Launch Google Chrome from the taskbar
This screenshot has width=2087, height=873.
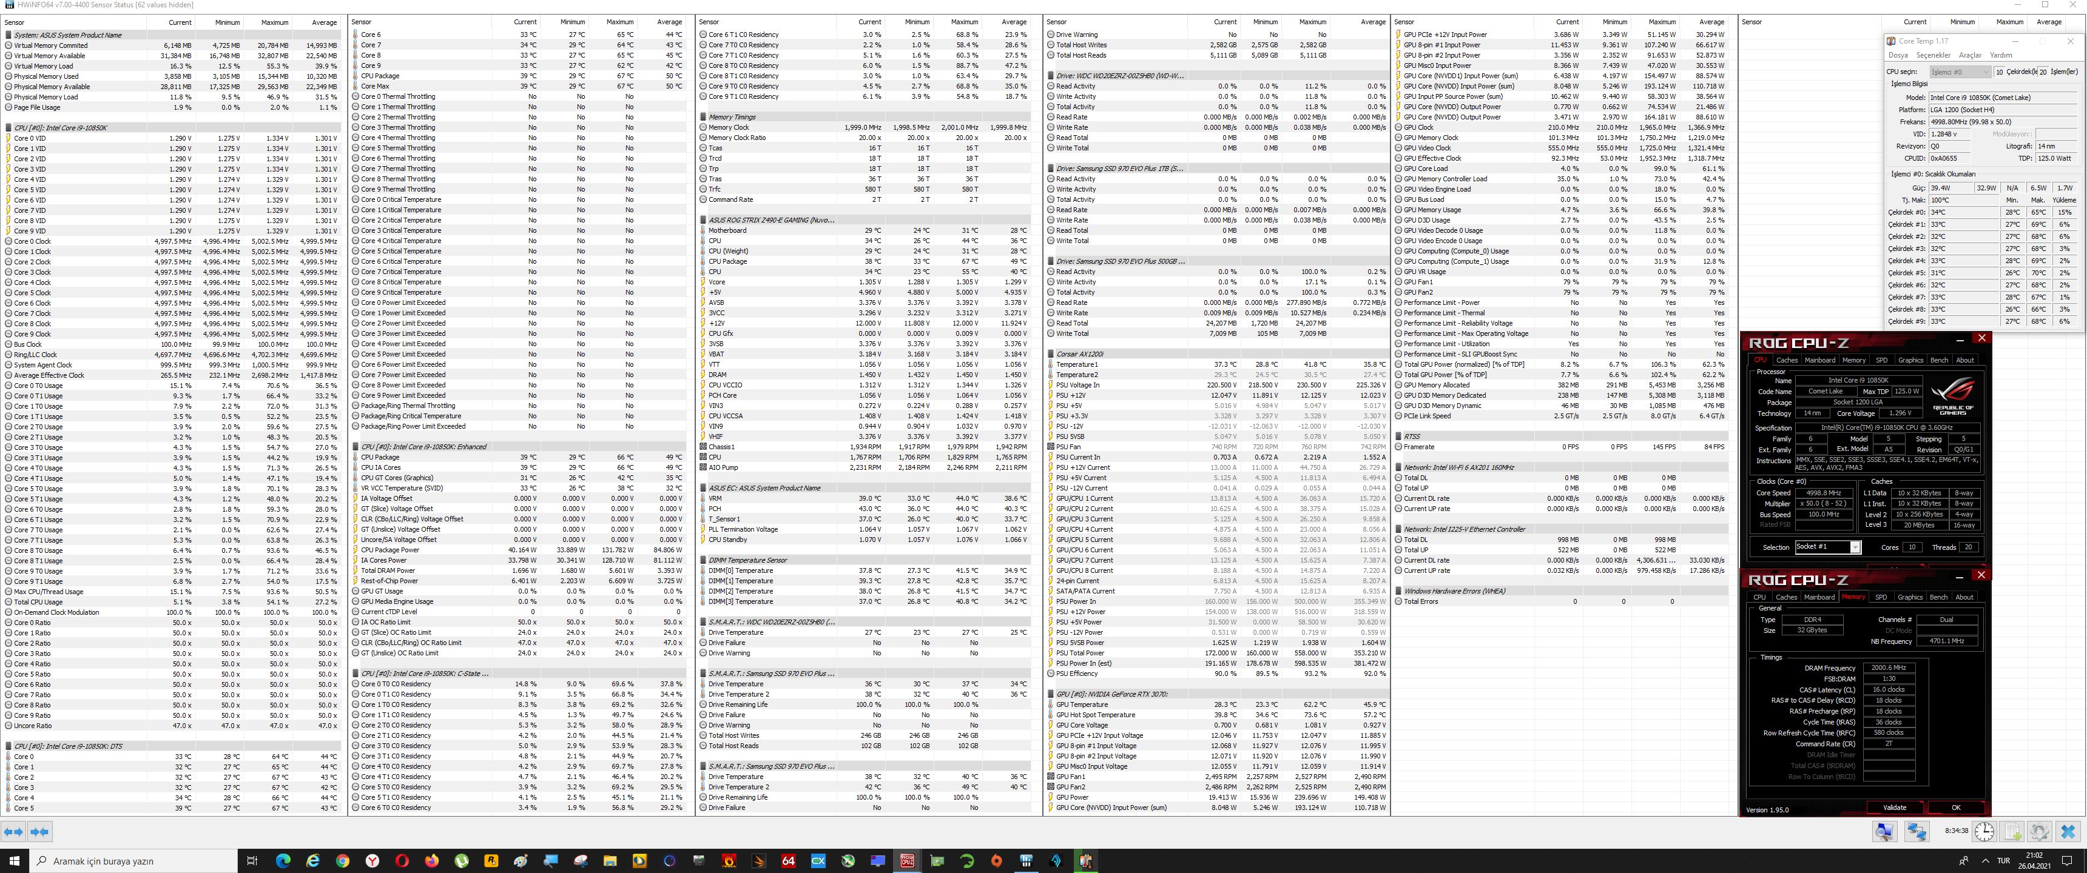(x=342, y=861)
